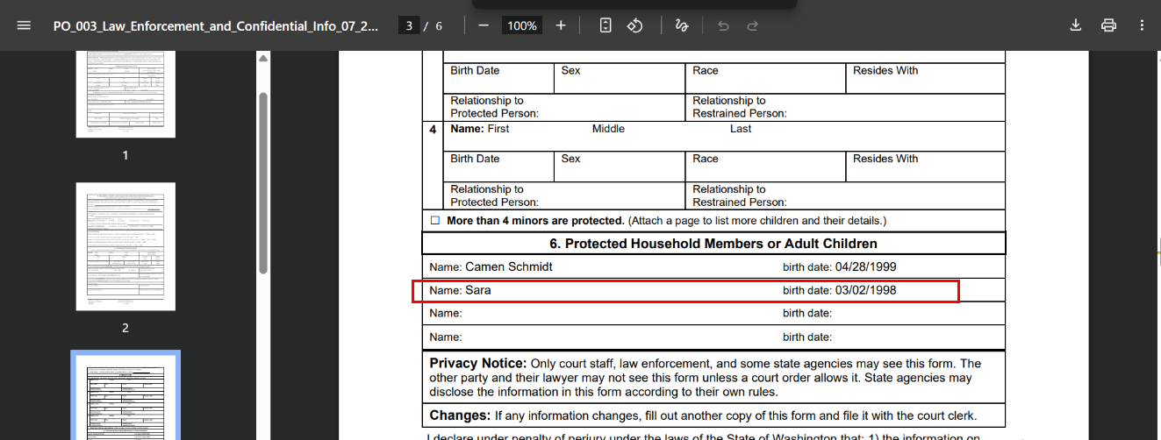Rotate the document counterclockwise
This screenshot has height=440, width=1161.
[x=635, y=25]
